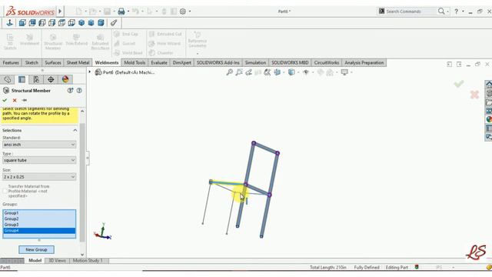Open the Mold Tools tab

(135, 63)
